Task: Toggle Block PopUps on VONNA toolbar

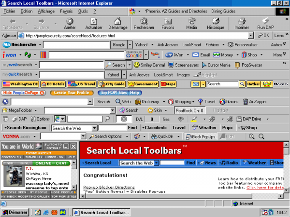Action: 201,136
